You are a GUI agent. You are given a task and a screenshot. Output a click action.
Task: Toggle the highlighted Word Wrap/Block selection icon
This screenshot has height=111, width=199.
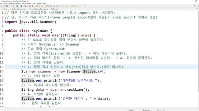[50, 6]
